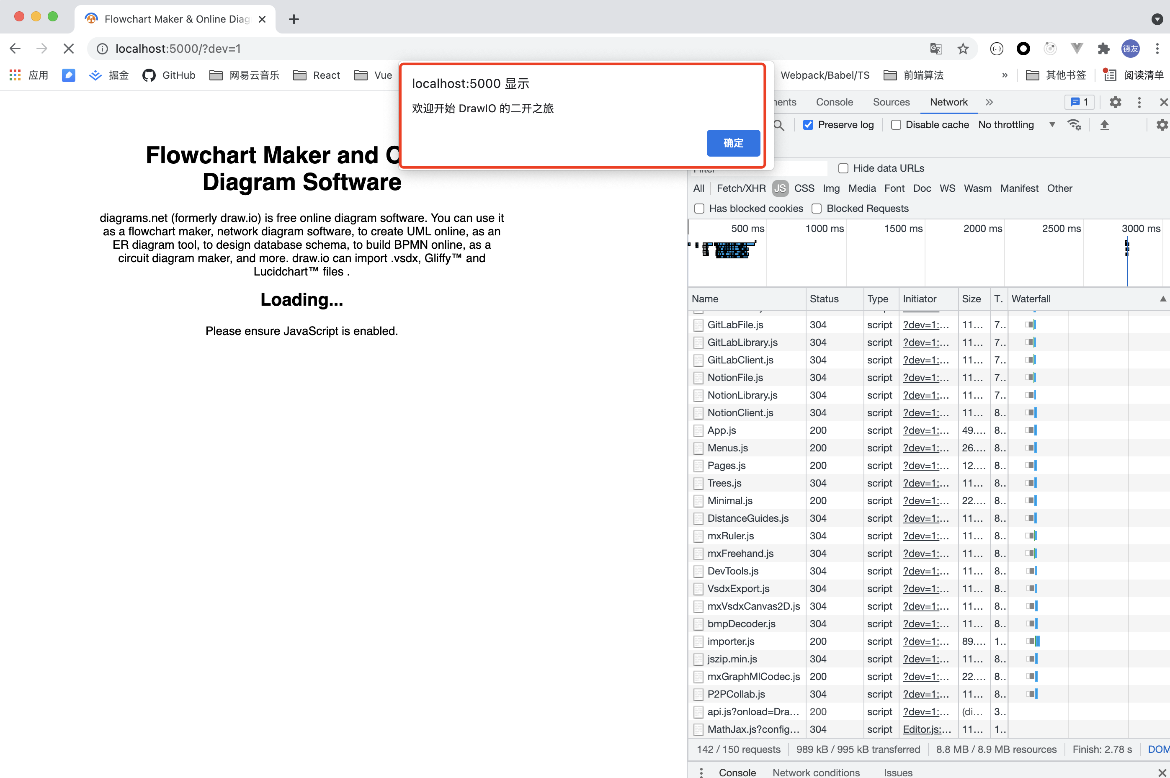
Task: Open the issues counter badge showing 1
Action: click(x=1079, y=102)
